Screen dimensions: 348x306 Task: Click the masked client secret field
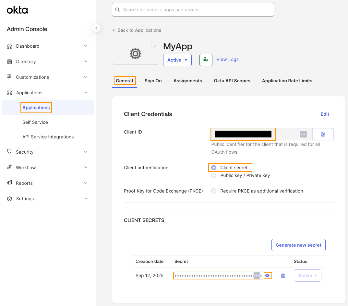(x=218, y=276)
